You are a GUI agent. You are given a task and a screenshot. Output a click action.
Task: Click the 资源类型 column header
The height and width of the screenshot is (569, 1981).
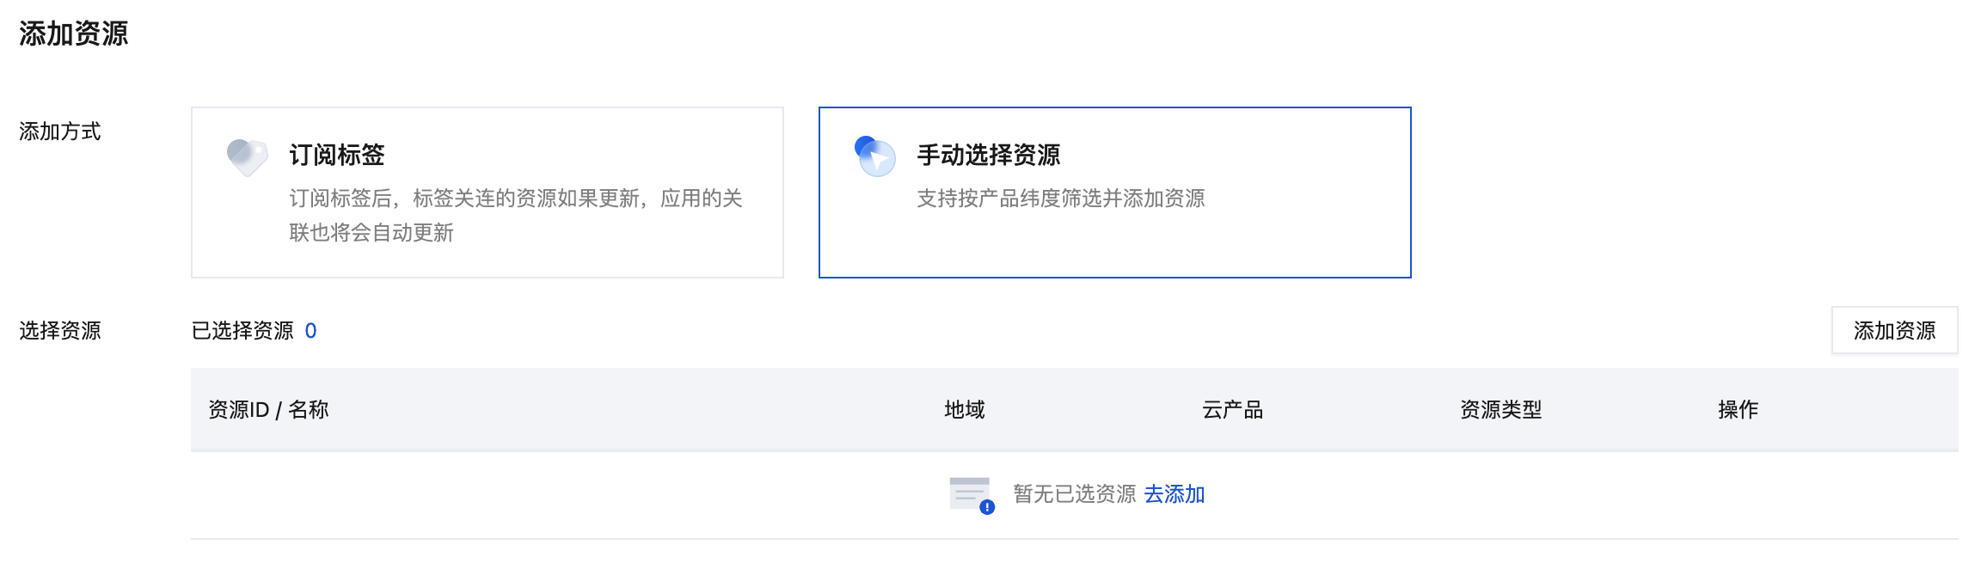pyautogui.click(x=1500, y=410)
